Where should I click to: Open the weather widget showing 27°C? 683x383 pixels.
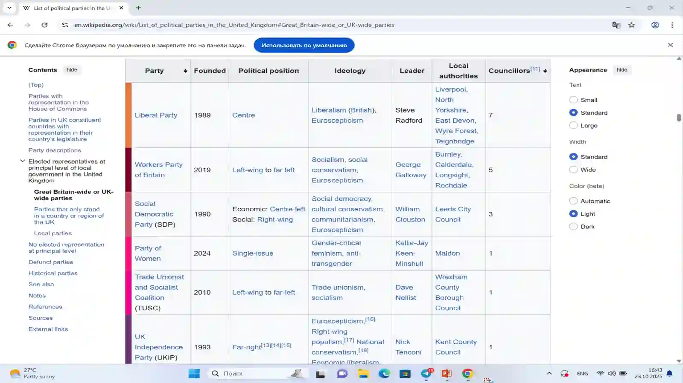click(33, 374)
